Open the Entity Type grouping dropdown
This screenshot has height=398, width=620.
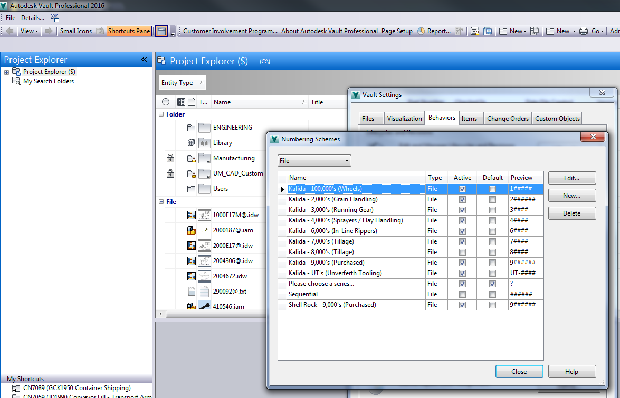(182, 82)
